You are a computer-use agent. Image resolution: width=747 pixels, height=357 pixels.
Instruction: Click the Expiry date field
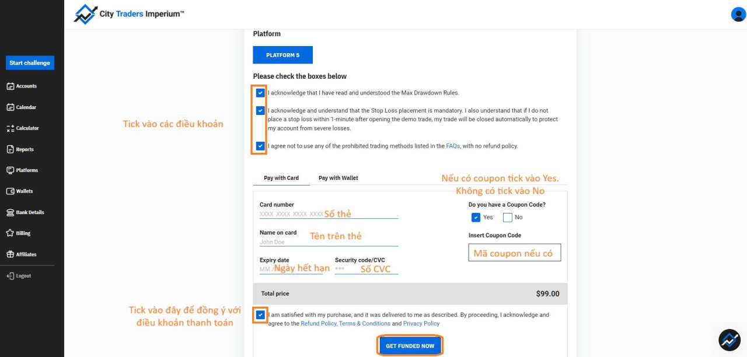tap(291, 269)
